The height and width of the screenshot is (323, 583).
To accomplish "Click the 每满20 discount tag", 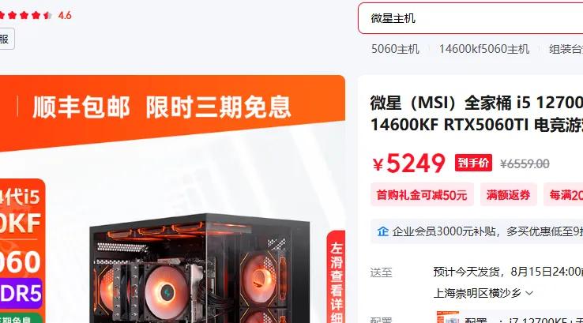I will (x=563, y=195).
